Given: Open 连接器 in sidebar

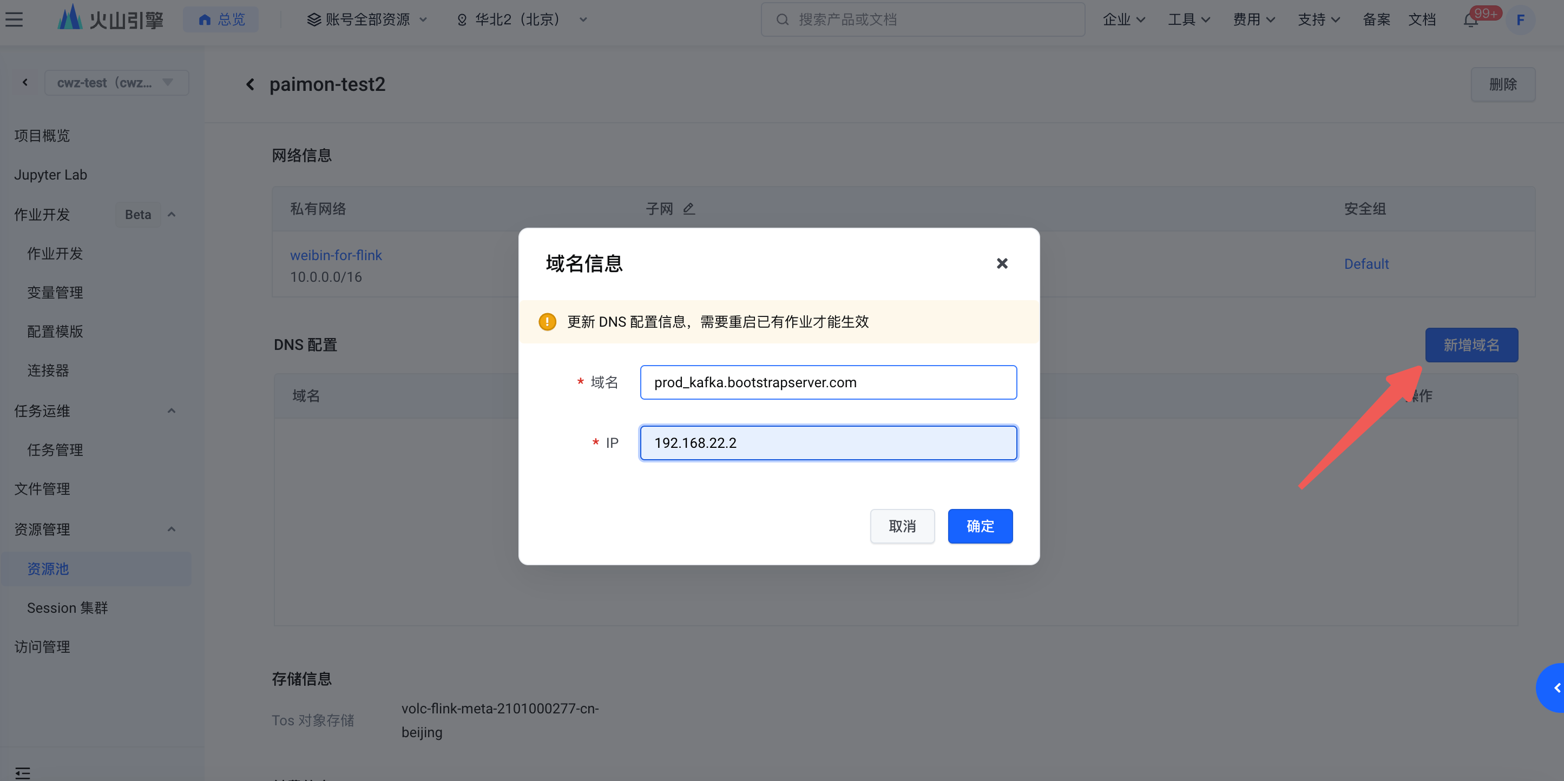Looking at the screenshot, I should coord(48,370).
